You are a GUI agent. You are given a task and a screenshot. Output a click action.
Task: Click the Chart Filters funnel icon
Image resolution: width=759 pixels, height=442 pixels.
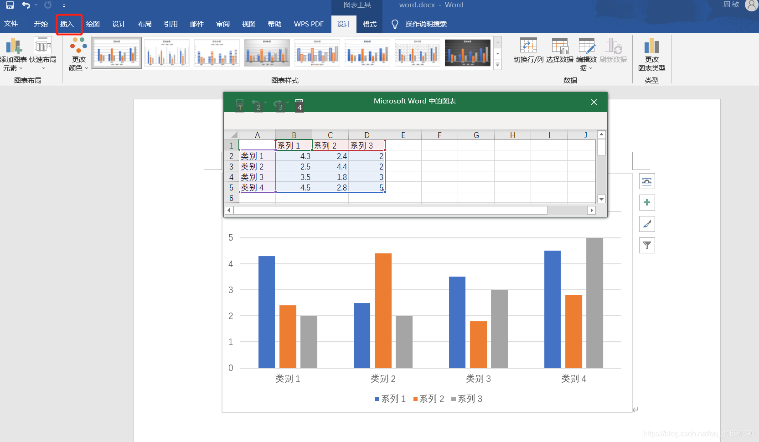[647, 245]
